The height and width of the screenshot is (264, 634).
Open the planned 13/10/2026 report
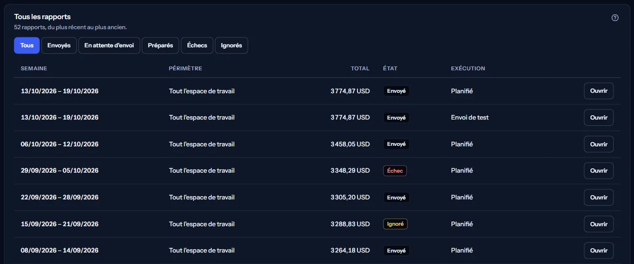point(599,91)
